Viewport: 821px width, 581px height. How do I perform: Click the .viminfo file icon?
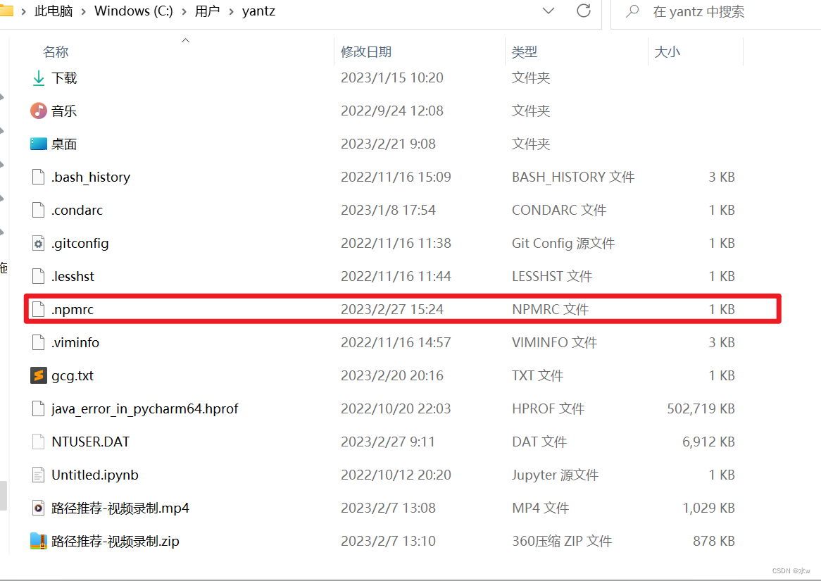[38, 342]
